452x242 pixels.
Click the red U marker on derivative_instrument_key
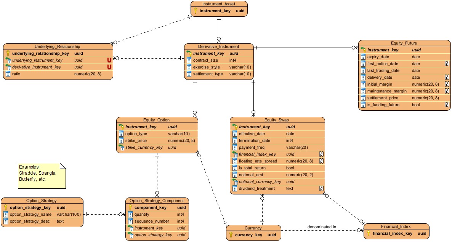(109, 67)
